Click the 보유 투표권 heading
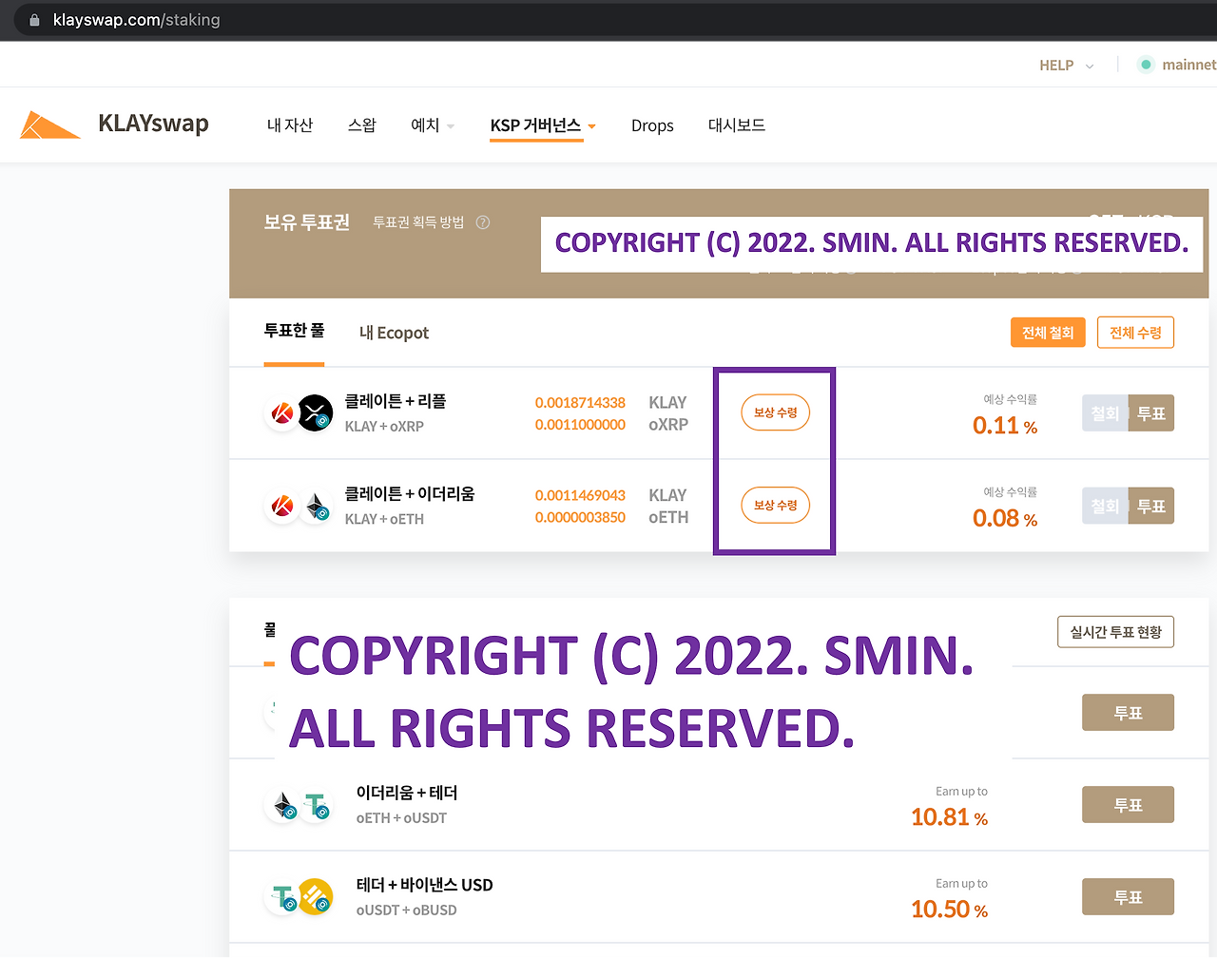Screen dimensions: 1217x958 (x=306, y=222)
